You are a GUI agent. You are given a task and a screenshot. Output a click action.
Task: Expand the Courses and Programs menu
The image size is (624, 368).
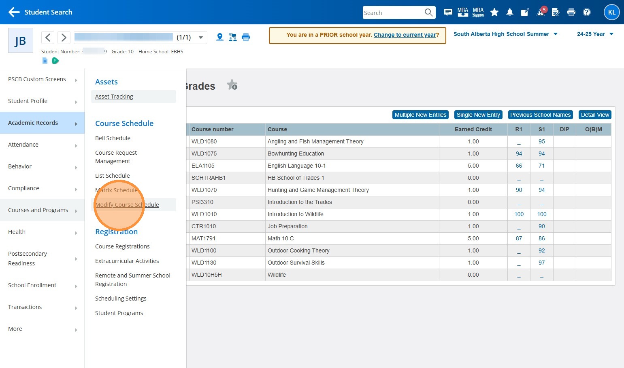coord(42,210)
